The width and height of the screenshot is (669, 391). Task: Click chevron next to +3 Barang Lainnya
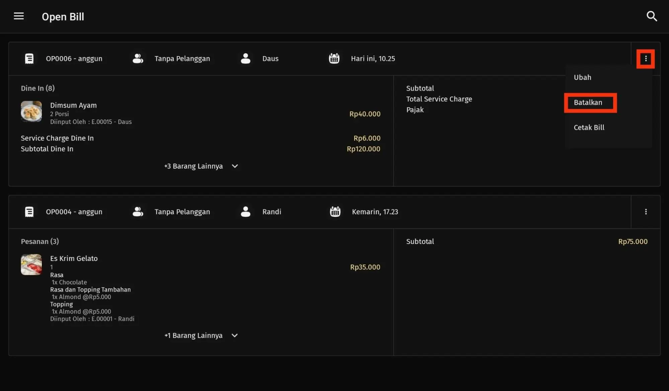tap(235, 166)
